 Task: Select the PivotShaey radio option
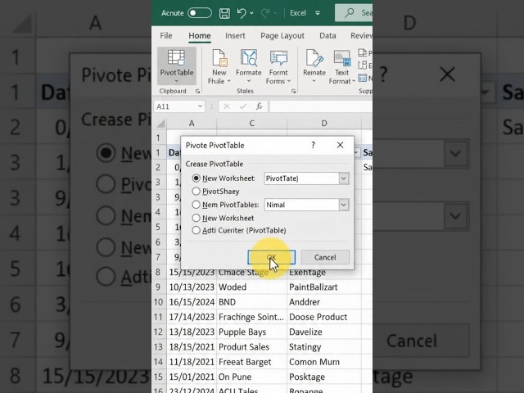196,191
